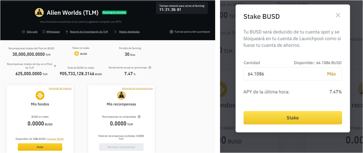Click the Reclamar recompensas button

[121, 147]
